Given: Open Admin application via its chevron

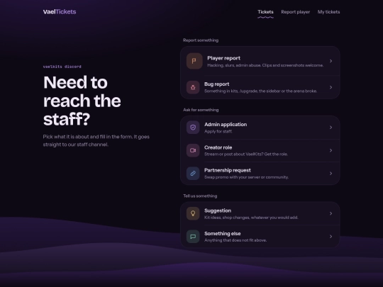Looking at the screenshot, I should point(331,128).
